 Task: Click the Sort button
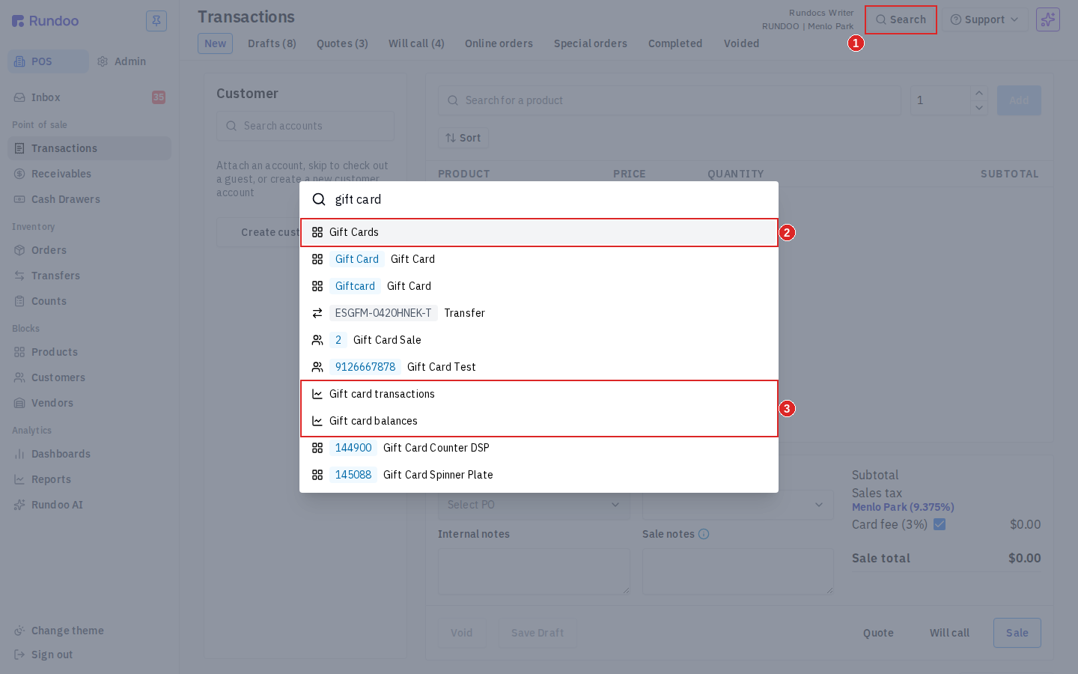point(463,138)
